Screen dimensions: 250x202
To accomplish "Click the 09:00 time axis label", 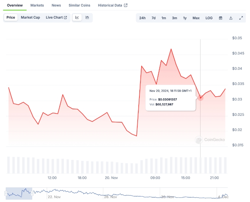I will (155, 178).
